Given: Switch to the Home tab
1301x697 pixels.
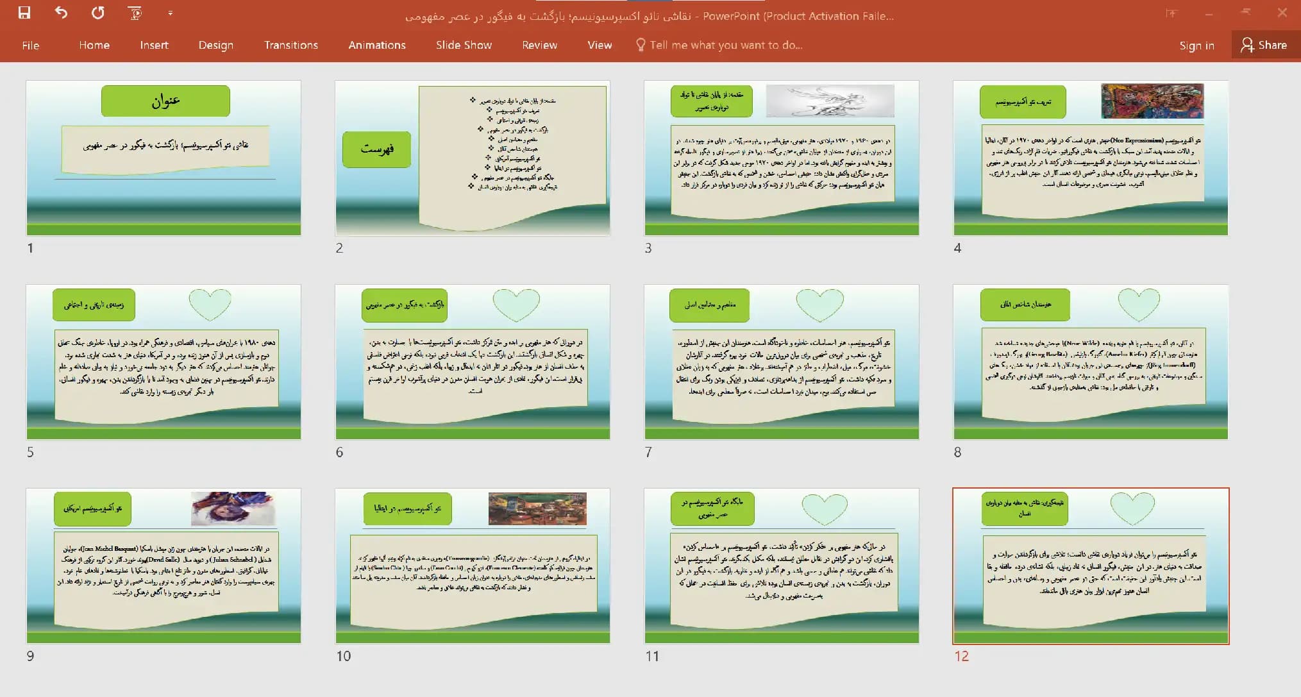Looking at the screenshot, I should pyautogui.click(x=94, y=45).
